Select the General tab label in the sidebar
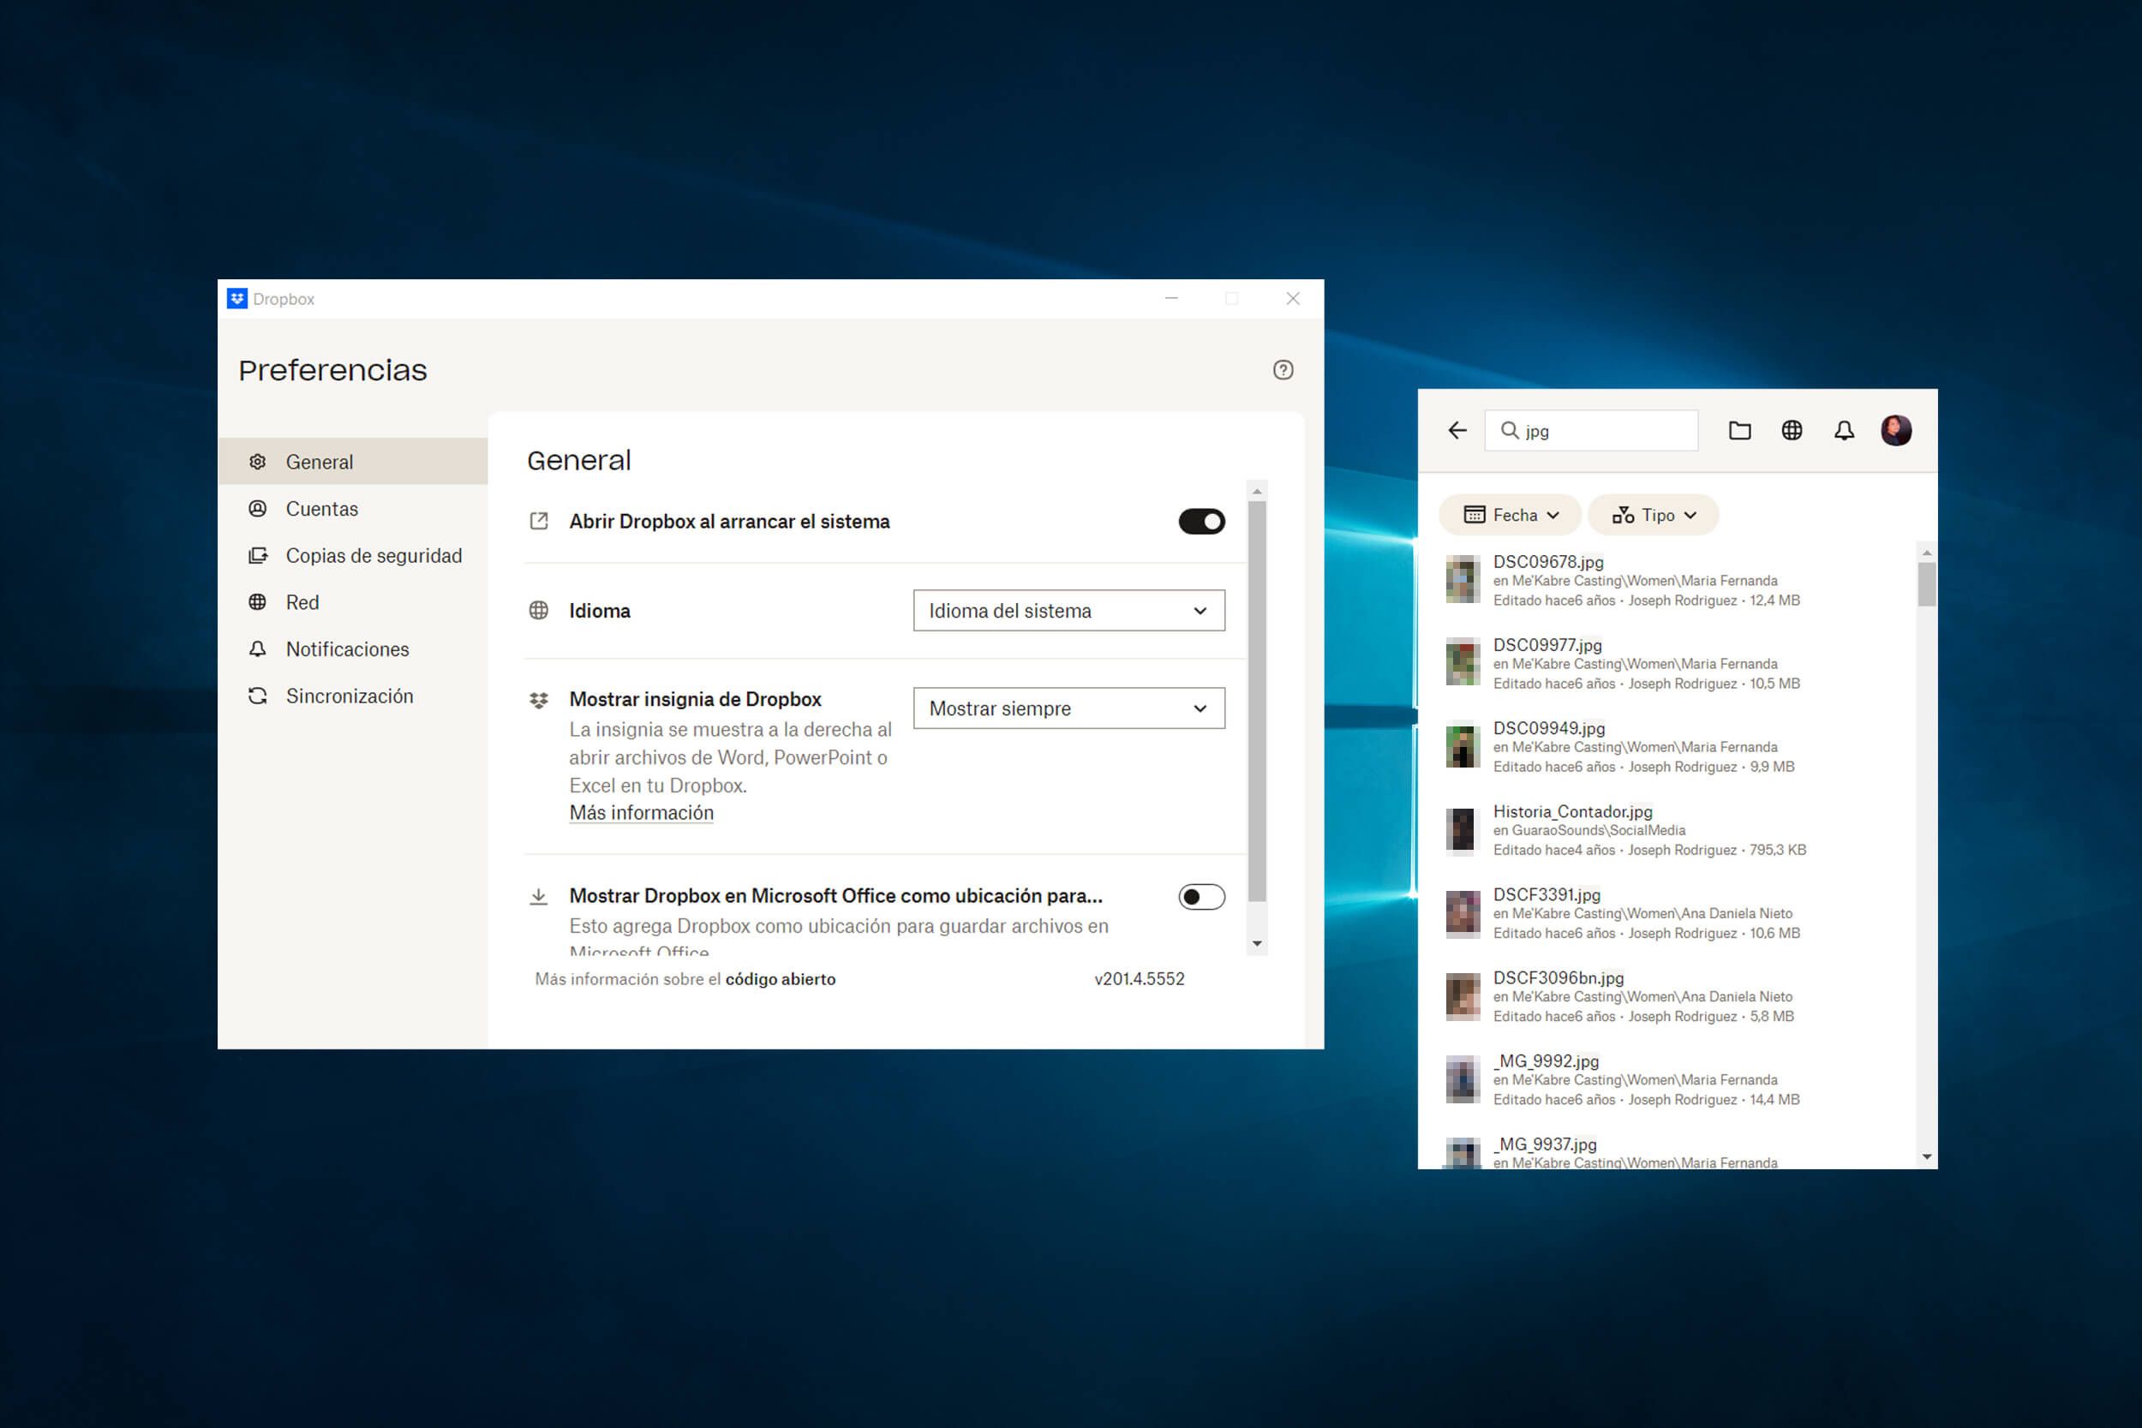Image resolution: width=2142 pixels, height=1428 pixels. click(x=319, y=462)
